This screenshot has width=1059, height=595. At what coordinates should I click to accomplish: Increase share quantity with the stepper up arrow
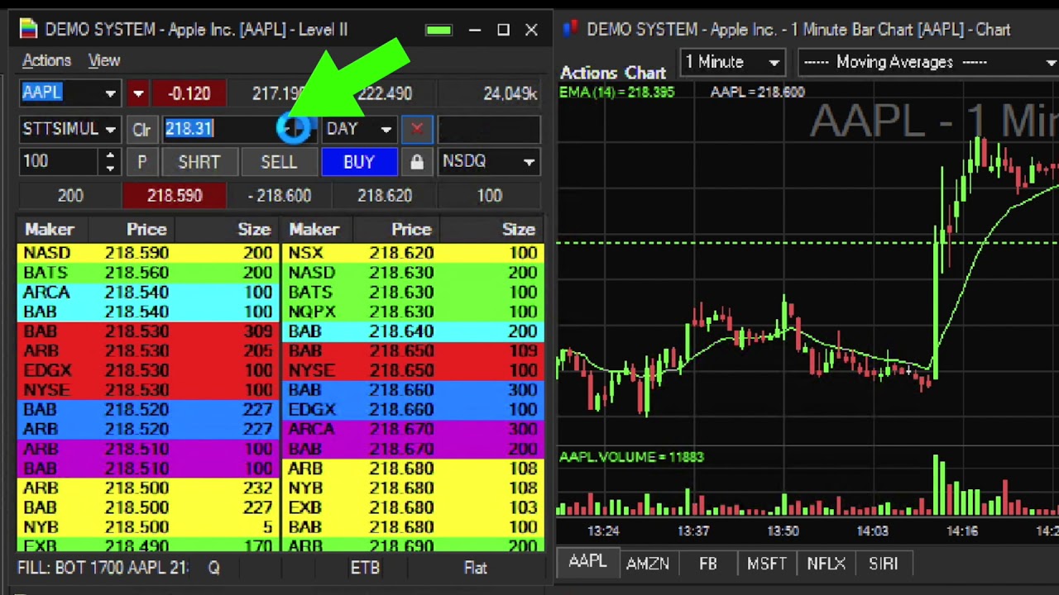pos(110,155)
